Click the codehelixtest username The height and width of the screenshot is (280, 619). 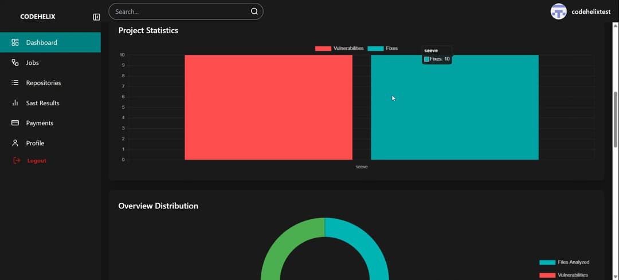click(591, 12)
